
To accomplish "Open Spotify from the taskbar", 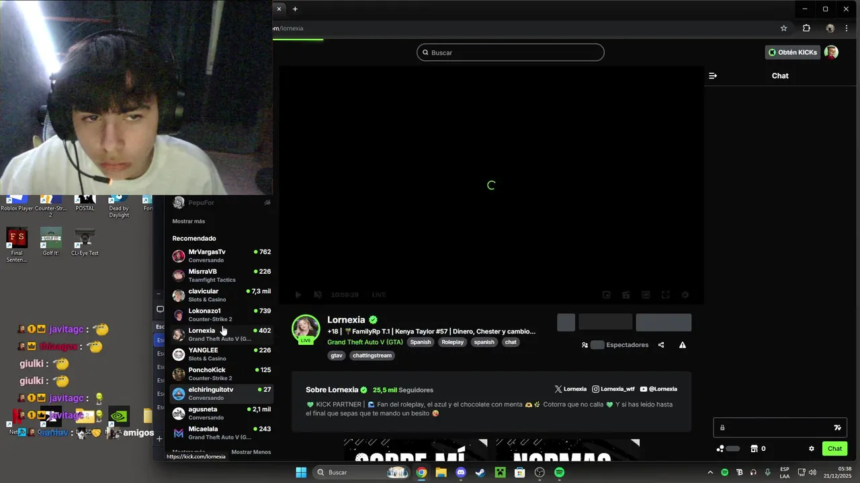I will point(559,472).
